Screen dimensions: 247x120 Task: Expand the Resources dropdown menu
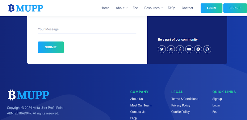pyautogui.click(x=153, y=8)
